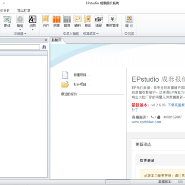Click the ②录入箱柜 ribbon group label
Image resolution: width=185 pixels, height=185 pixels.
tap(71, 34)
